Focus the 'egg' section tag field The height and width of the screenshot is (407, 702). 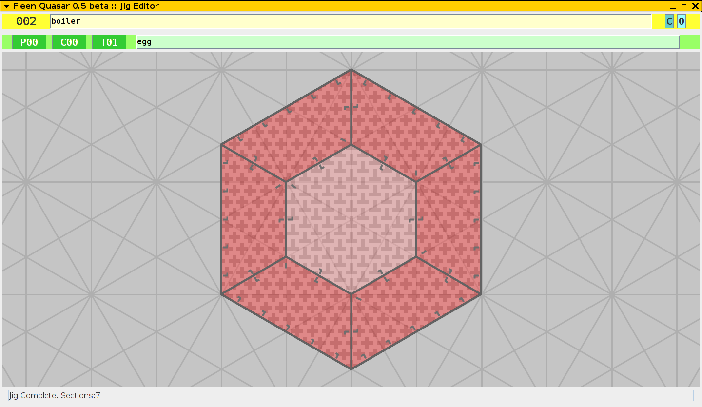[407, 42]
